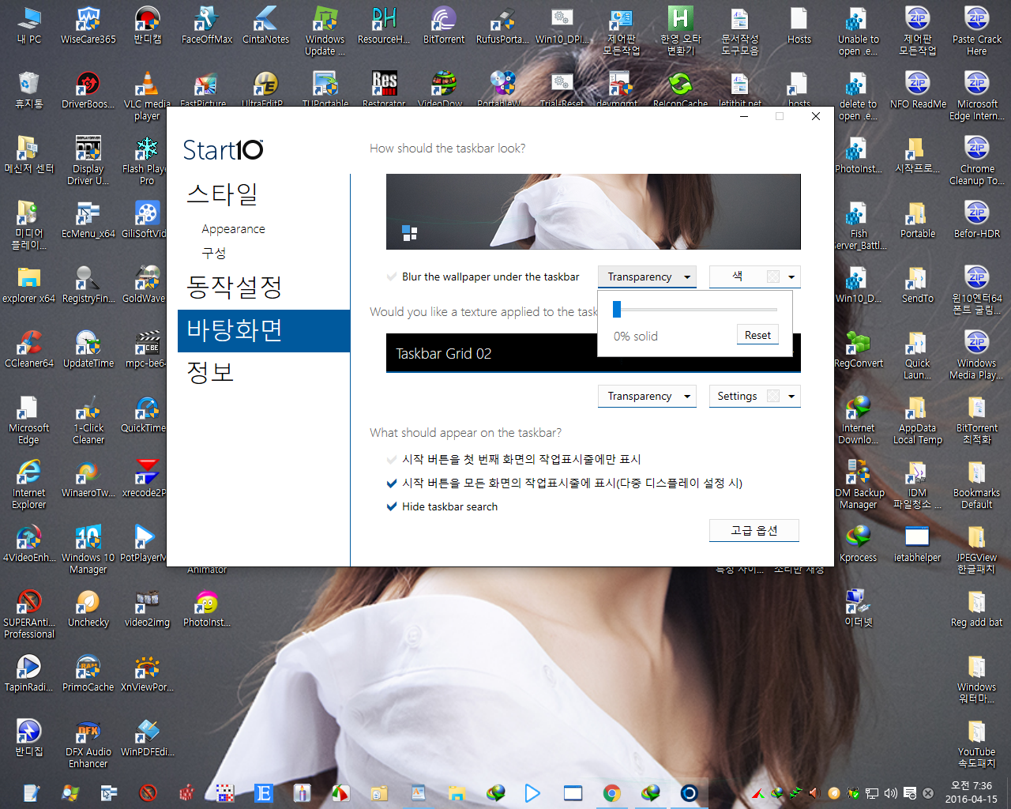The width and height of the screenshot is (1011, 809).
Task: Open YouTube 속도패치 desktop icon
Action: pyautogui.click(x=977, y=744)
